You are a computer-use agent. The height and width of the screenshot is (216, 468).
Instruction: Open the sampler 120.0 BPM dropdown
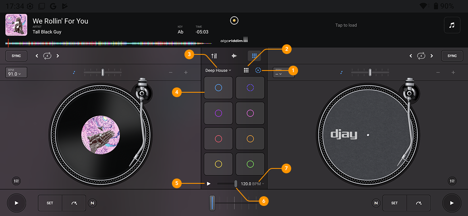[253, 184]
